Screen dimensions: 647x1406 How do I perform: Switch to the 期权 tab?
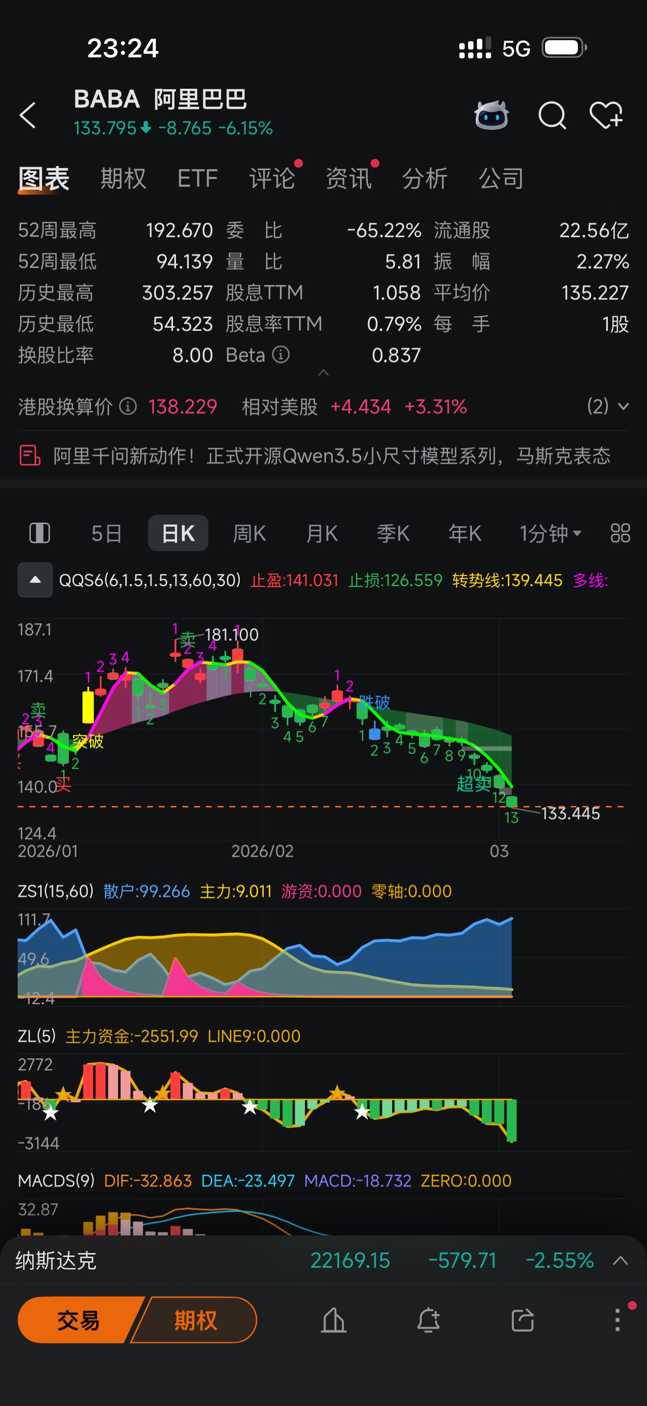pyautogui.click(x=124, y=178)
